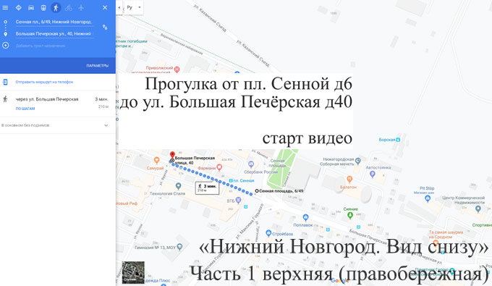Viewport: 492px width, 286px height.
Task: Edit the Сенная пл. starting point field
Action: [x=54, y=22]
